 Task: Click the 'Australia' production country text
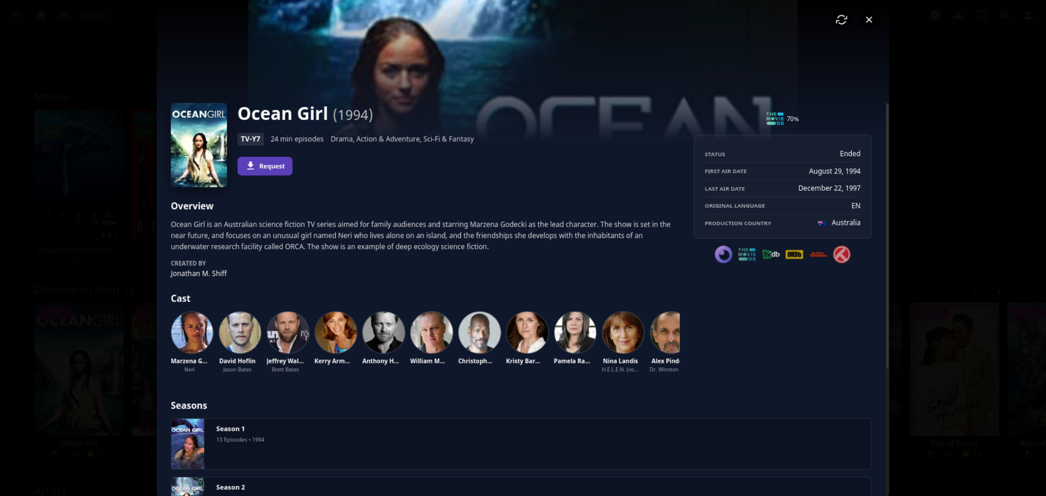pos(846,223)
